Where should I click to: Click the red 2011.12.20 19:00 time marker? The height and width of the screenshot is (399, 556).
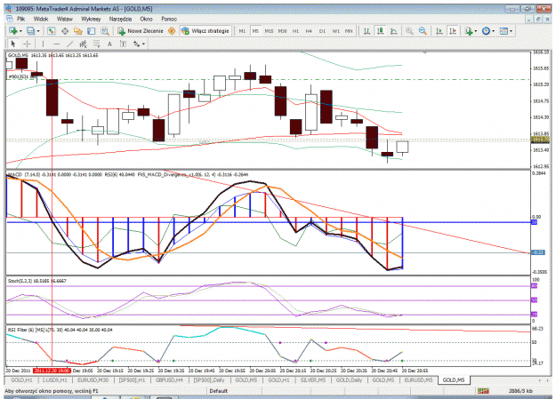[52, 371]
